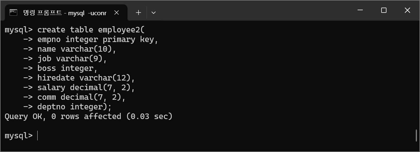Minimize the terminal window
This screenshot has width=420, height=152.
pos(360,11)
